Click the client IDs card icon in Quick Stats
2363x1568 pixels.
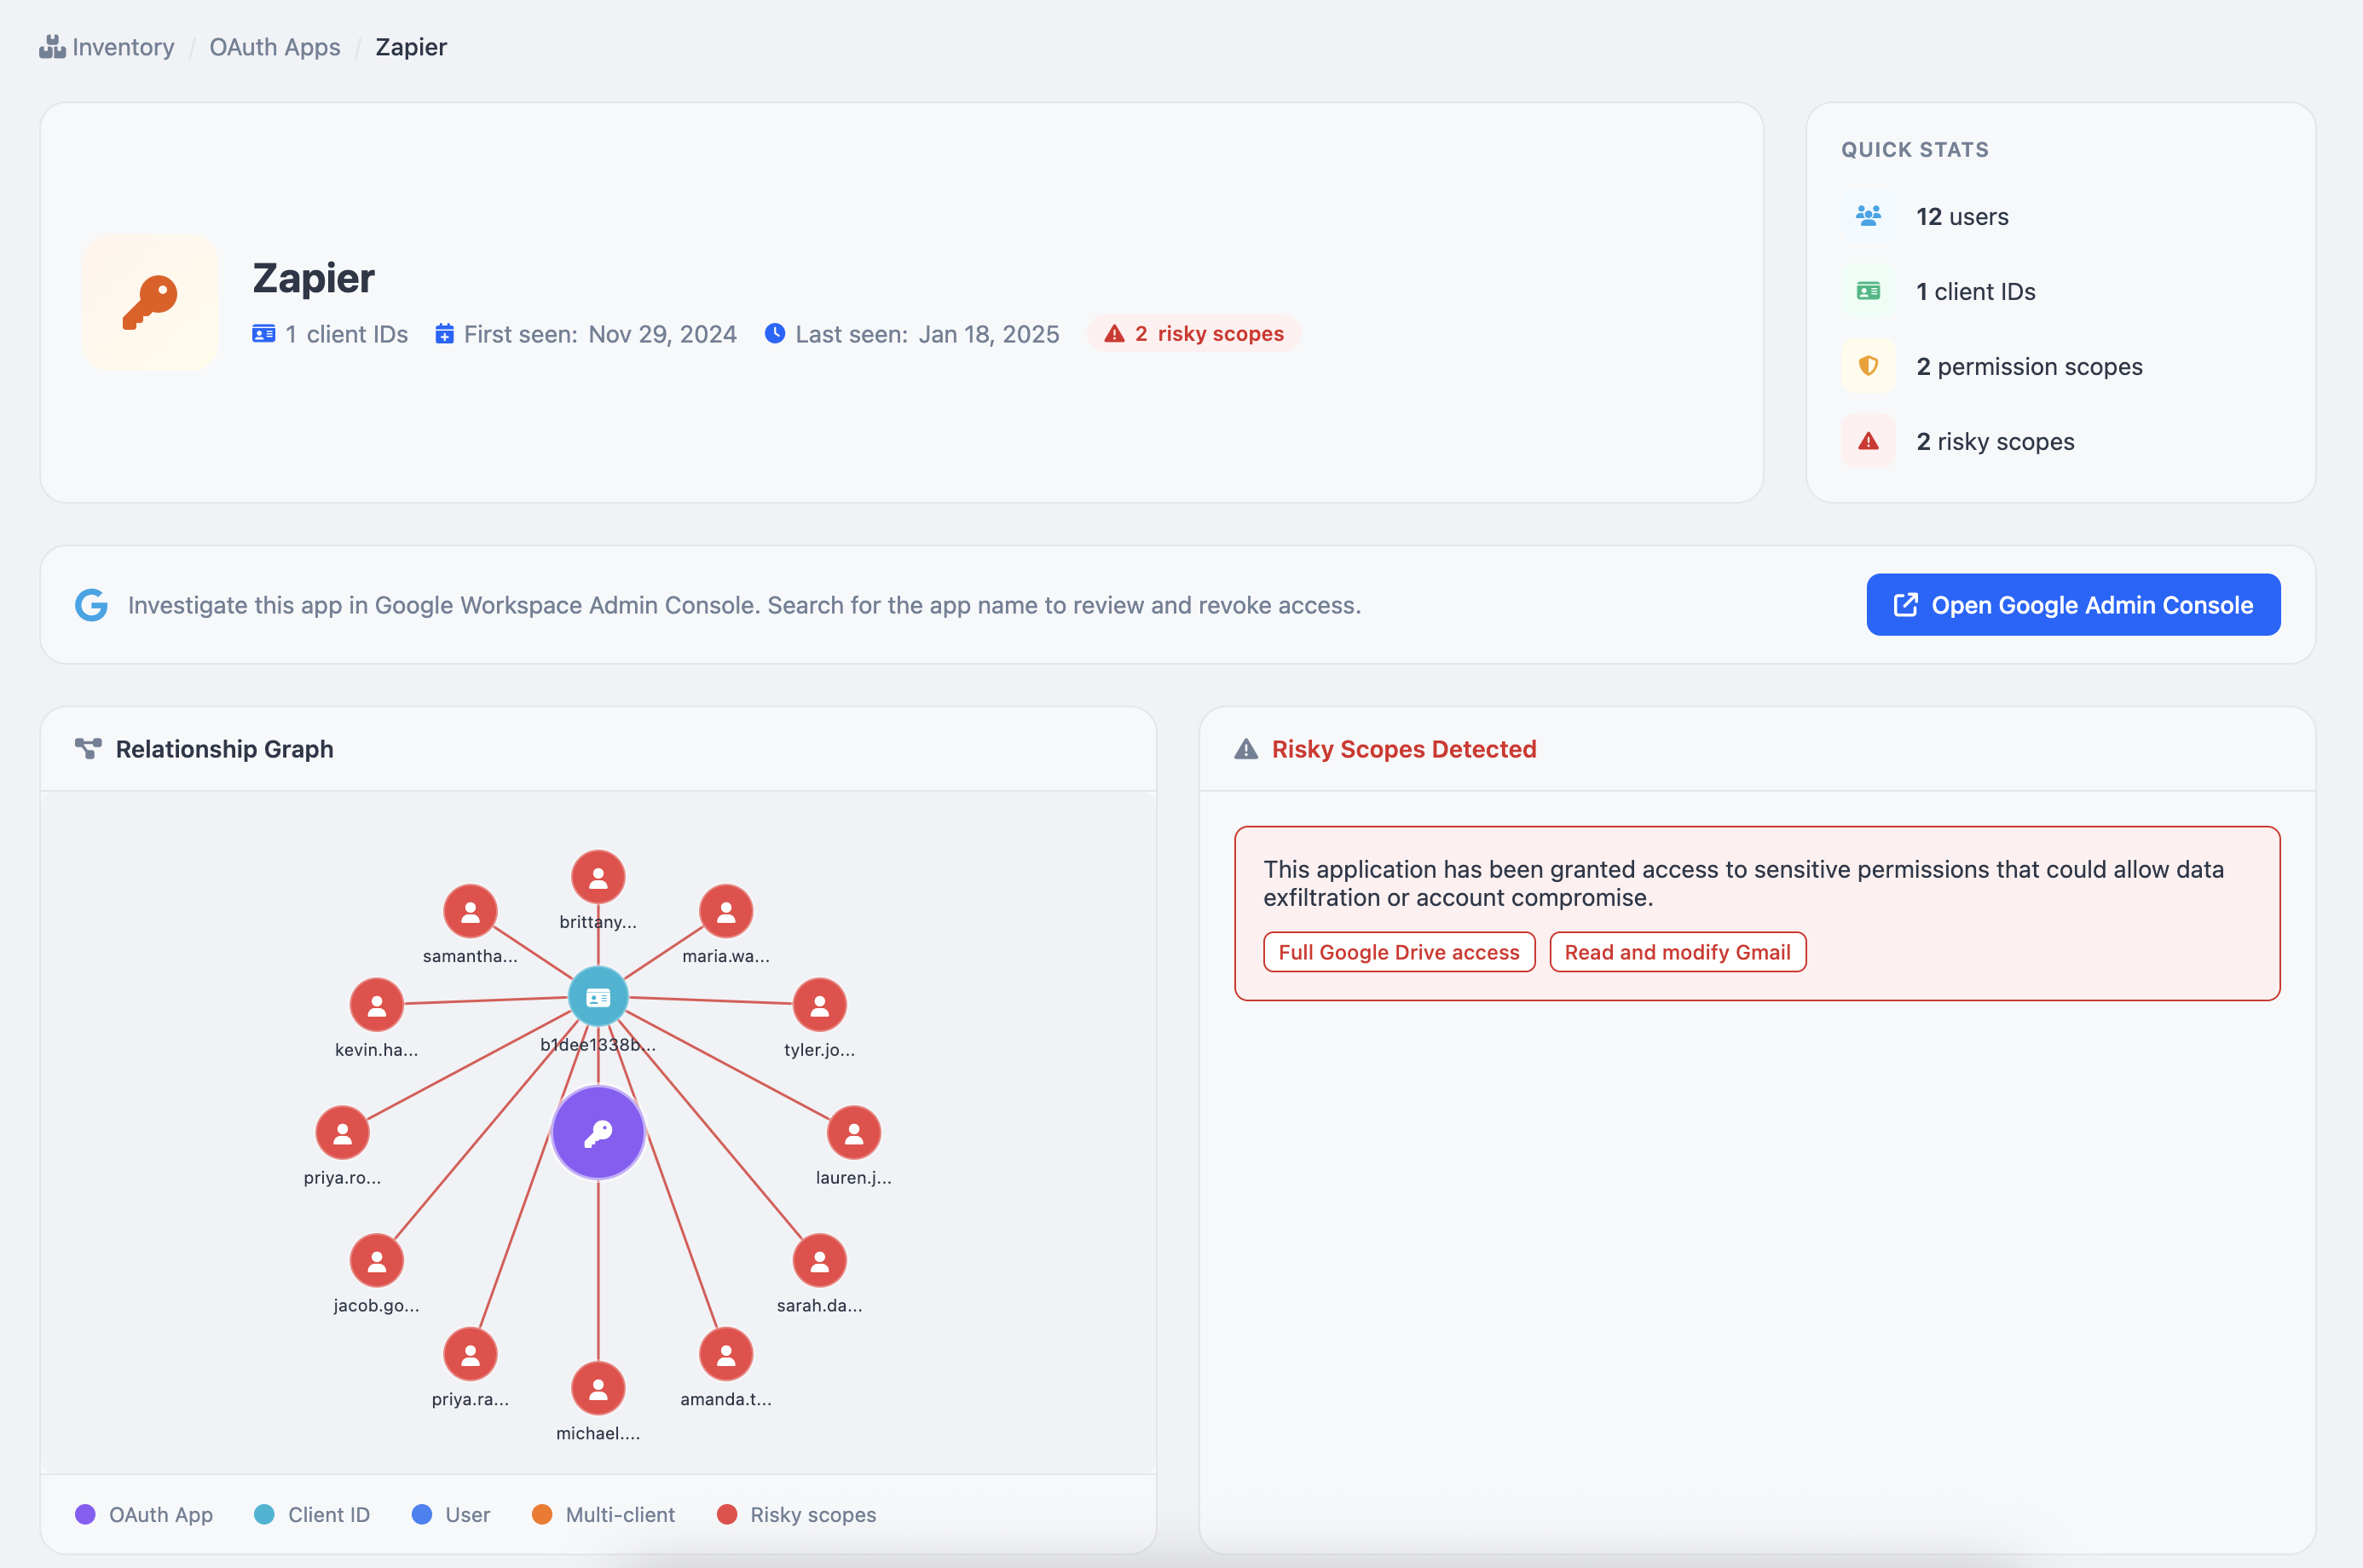point(1868,291)
